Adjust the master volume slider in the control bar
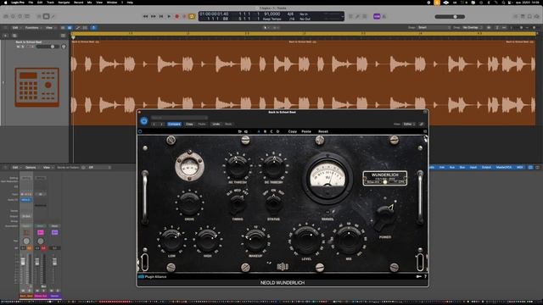543x305 pixels. pyautogui.click(x=451, y=17)
